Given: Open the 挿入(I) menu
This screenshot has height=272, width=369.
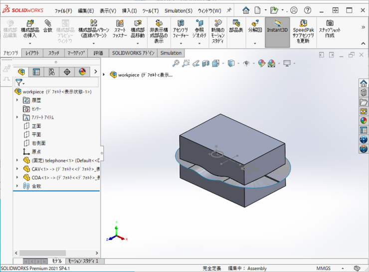Looking at the screenshot, I should [129, 10].
